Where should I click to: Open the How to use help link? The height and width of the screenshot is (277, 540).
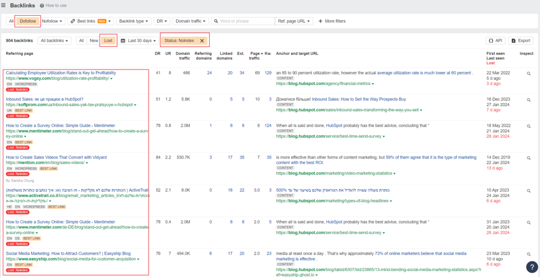click(x=53, y=5)
